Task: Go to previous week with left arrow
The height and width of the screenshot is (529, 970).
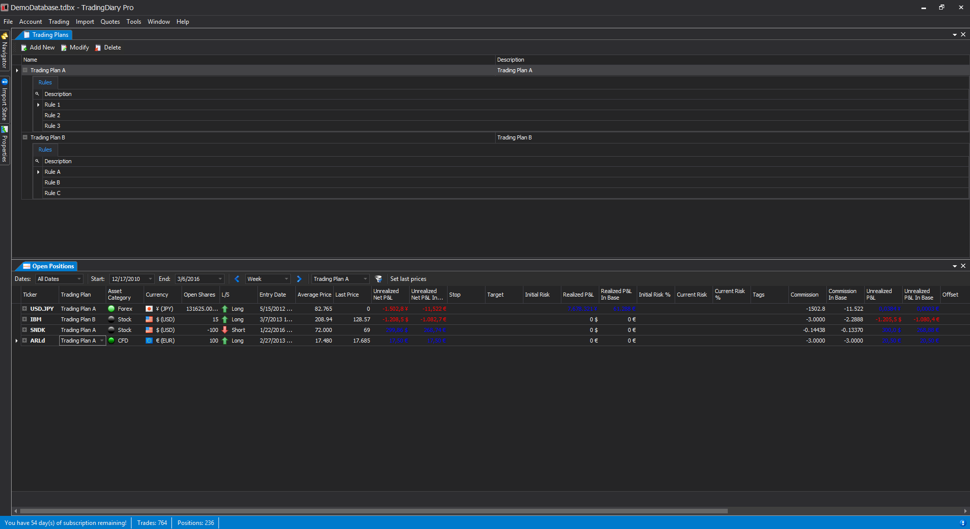Action: (237, 279)
